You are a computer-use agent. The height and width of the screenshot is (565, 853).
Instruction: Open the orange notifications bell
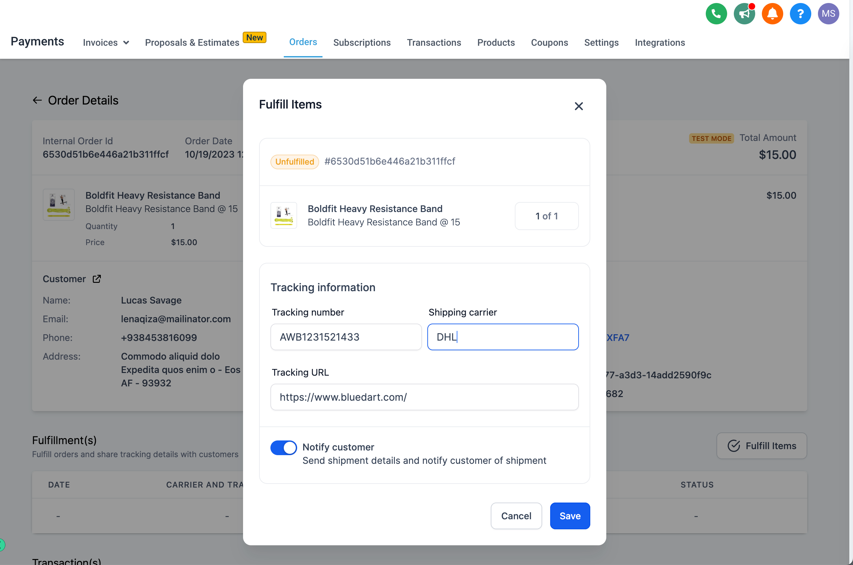click(x=772, y=14)
